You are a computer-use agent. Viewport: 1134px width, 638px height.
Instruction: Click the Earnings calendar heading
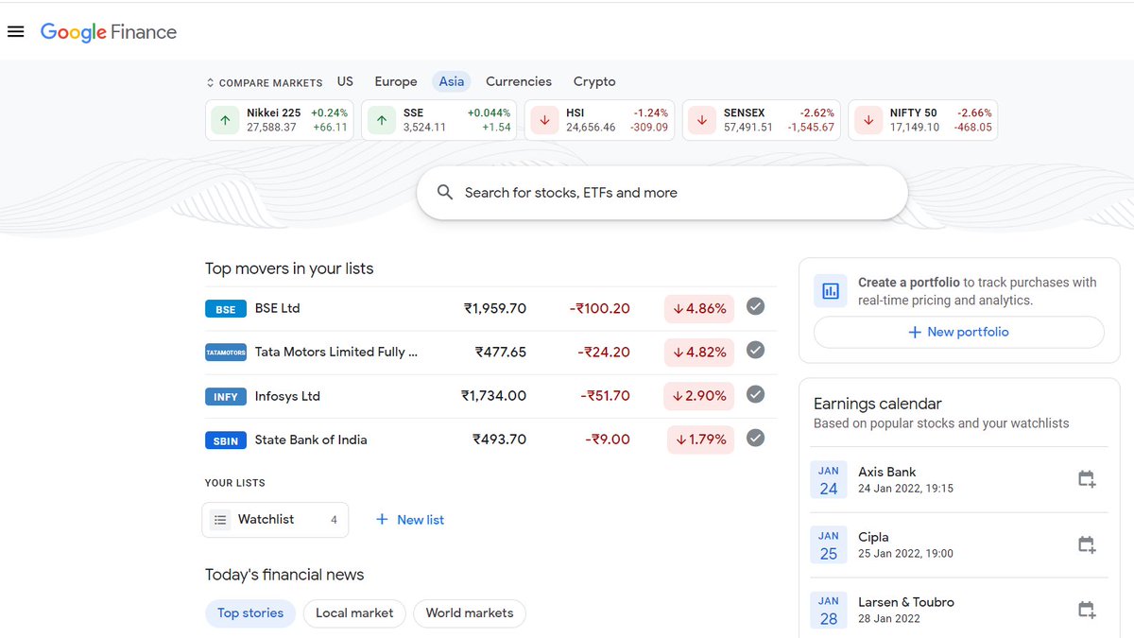pyautogui.click(x=878, y=404)
